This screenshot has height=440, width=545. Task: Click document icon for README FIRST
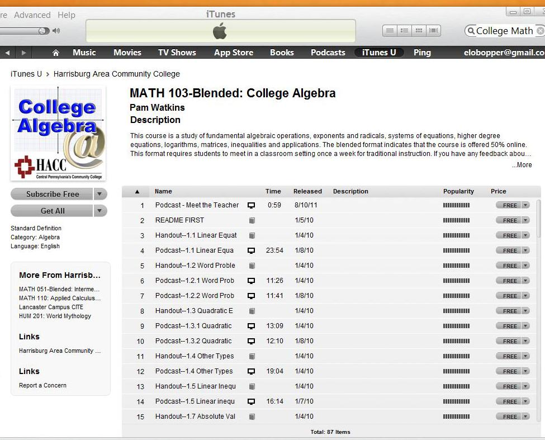(x=252, y=220)
